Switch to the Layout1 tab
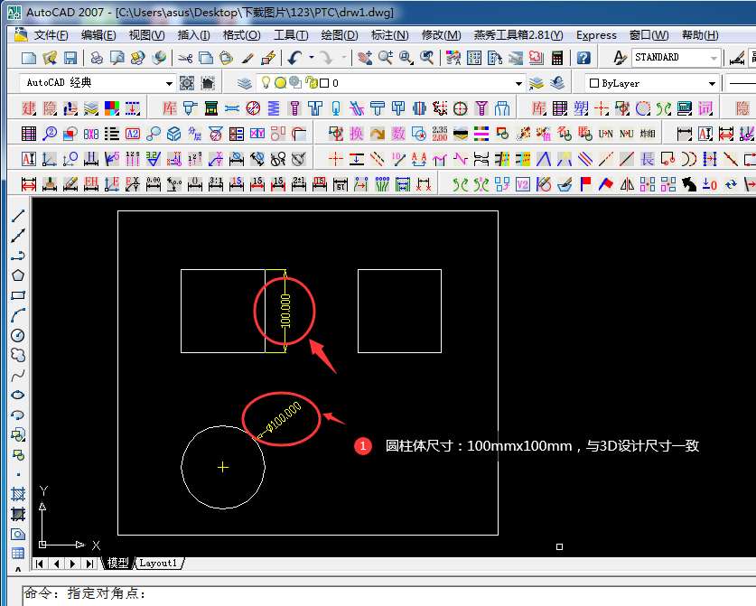 coord(158,563)
